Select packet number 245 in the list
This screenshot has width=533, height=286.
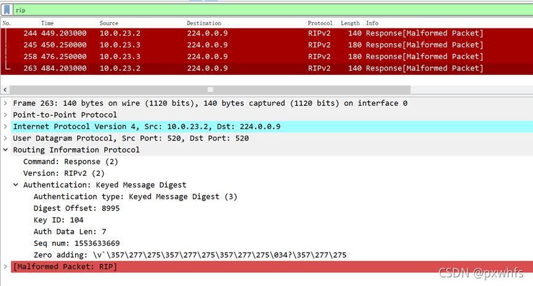[x=266, y=45]
